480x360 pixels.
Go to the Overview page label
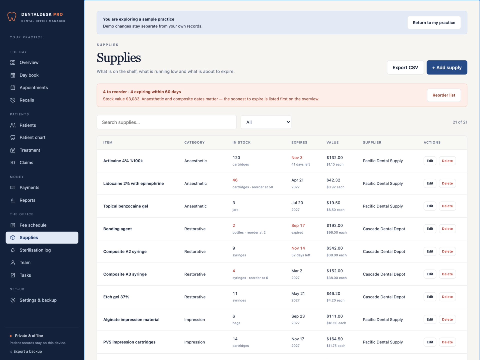29,62
